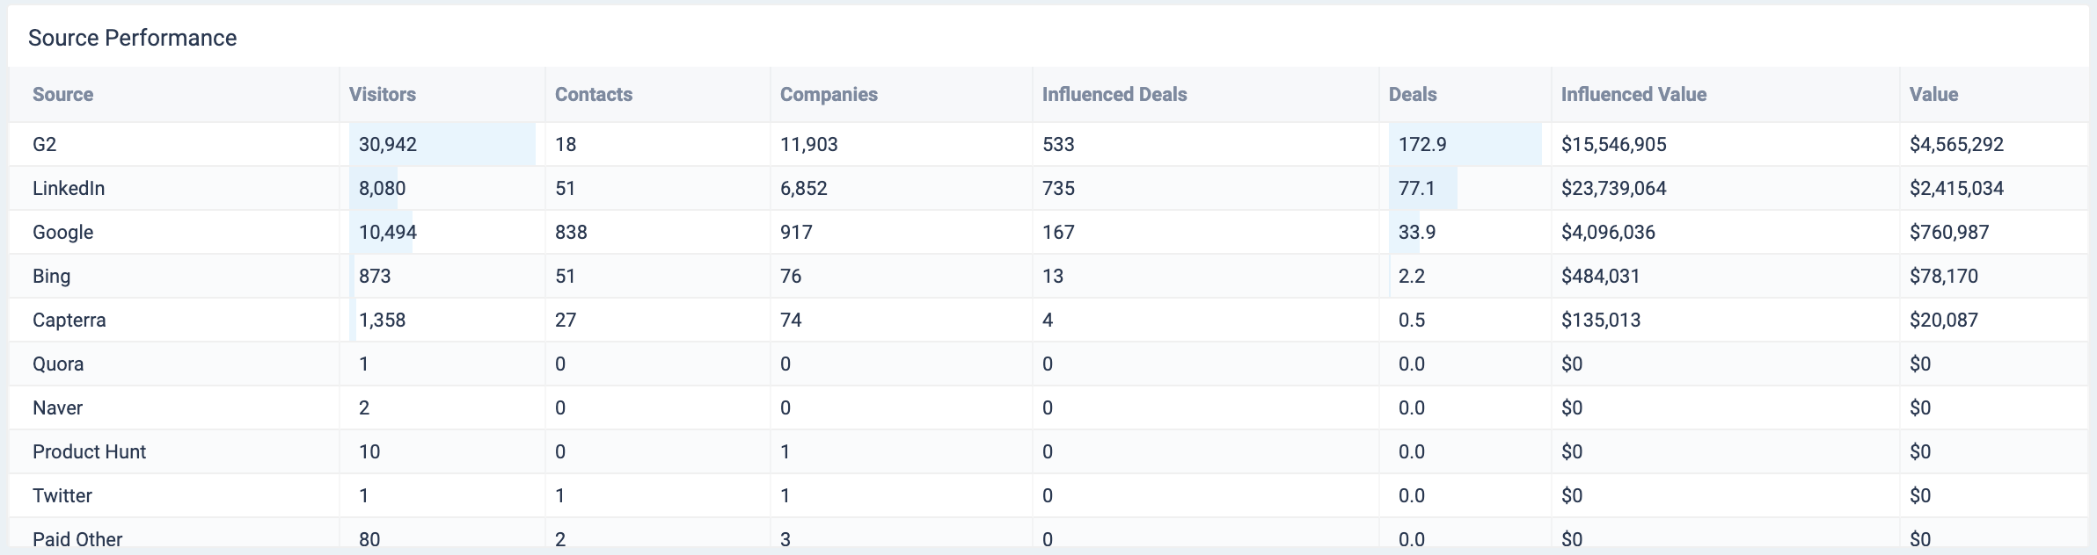The width and height of the screenshot is (2097, 555).
Task: Sort by Deals column header
Action: (x=1412, y=95)
